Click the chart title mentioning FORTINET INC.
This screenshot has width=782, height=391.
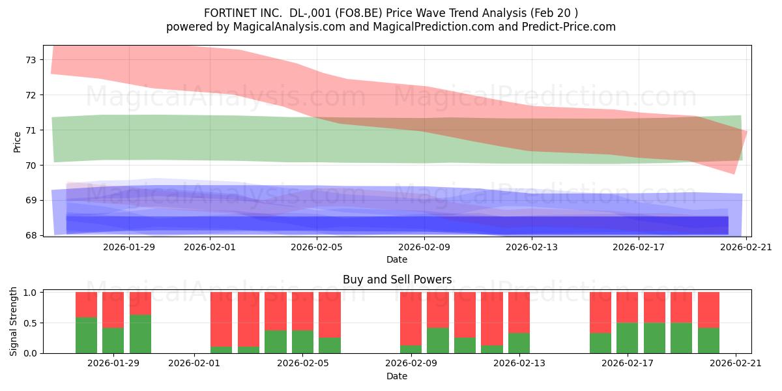391,12
